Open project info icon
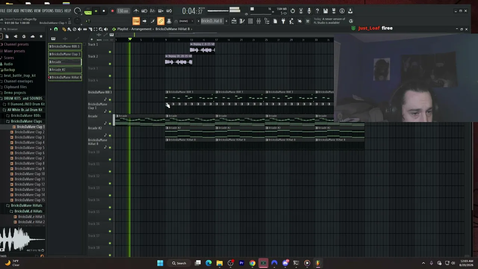 pyautogui.click(x=342, y=11)
